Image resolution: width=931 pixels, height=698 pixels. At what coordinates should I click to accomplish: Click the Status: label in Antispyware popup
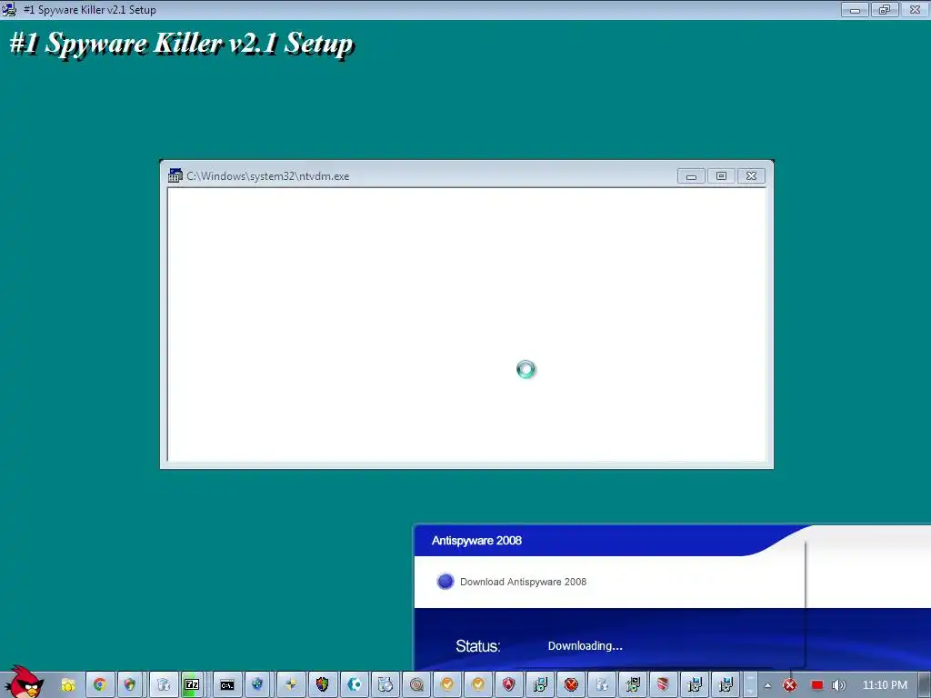click(x=478, y=646)
